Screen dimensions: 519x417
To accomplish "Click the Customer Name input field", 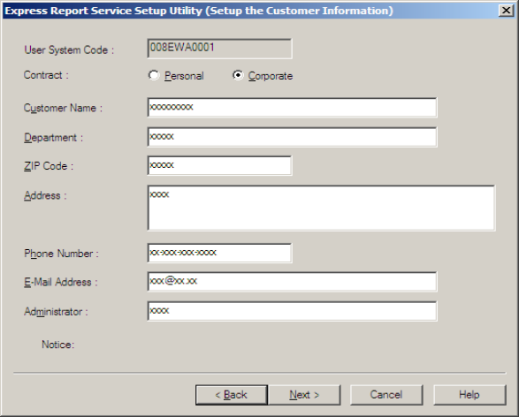I will pos(292,108).
